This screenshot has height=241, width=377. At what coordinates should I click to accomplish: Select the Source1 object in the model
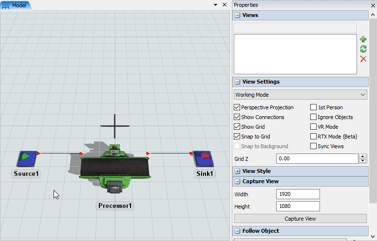pyautogui.click(x=26, y=158)
